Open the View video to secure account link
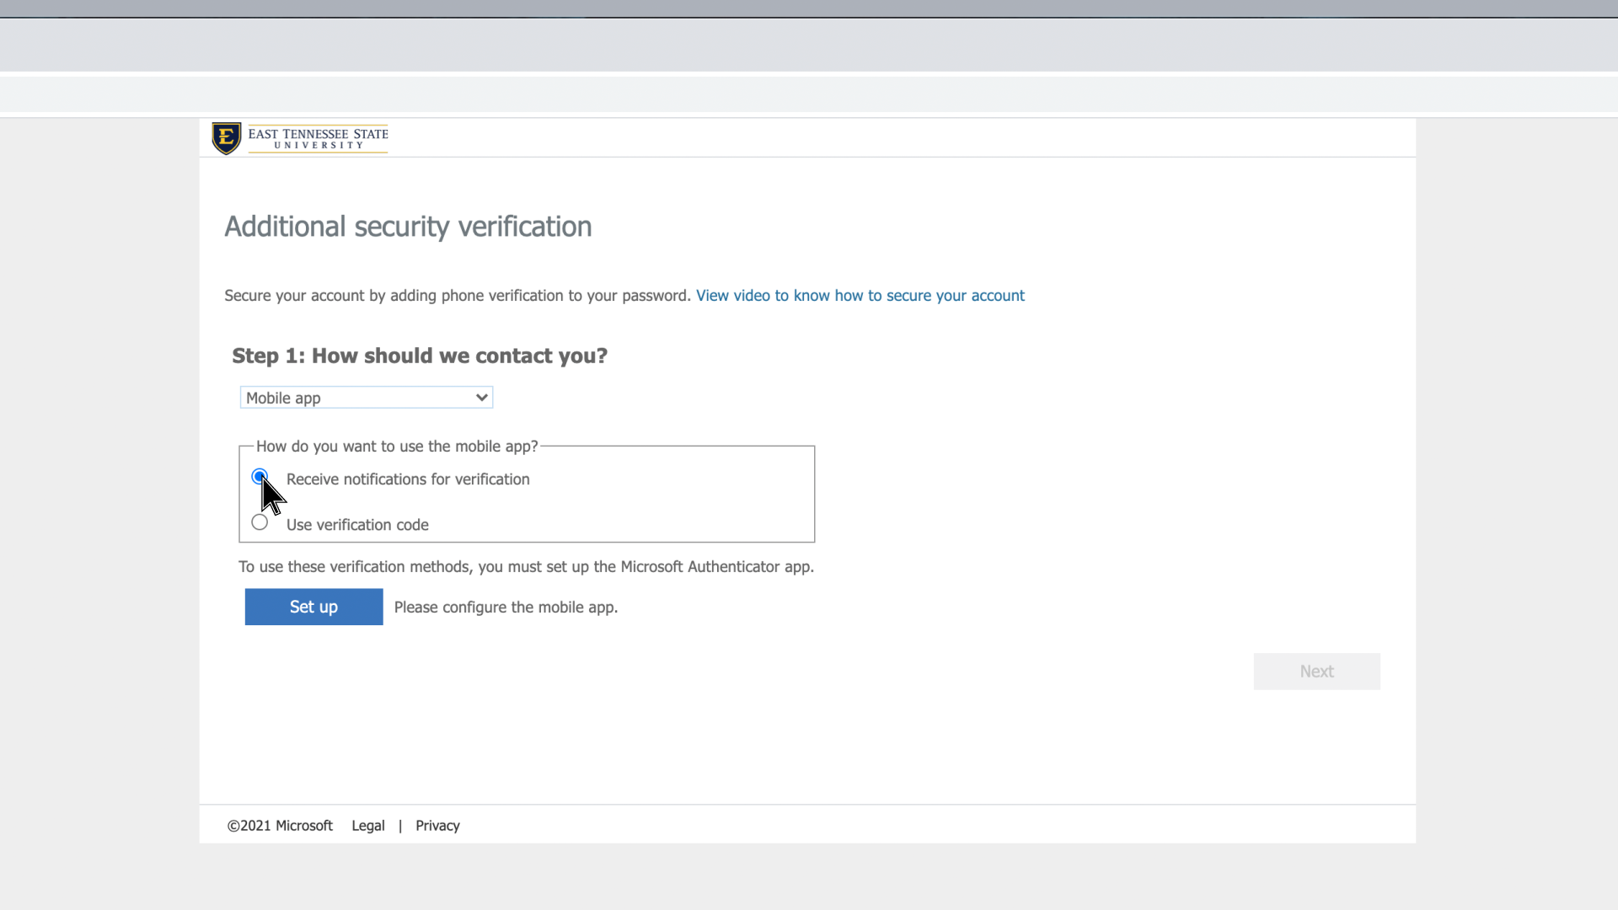1618x910 pixels. (860, 296)
